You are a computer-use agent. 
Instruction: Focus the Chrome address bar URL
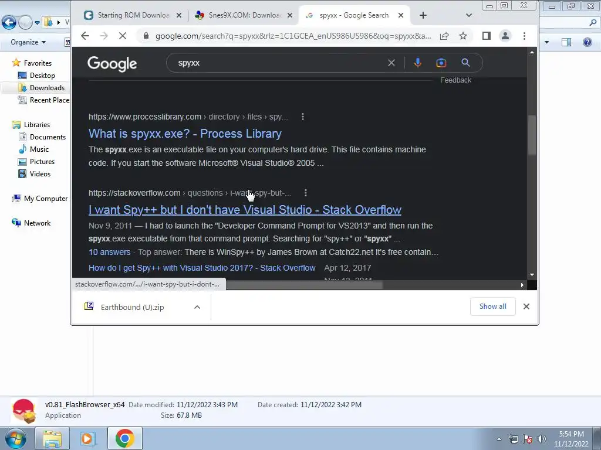click(293, 36)
